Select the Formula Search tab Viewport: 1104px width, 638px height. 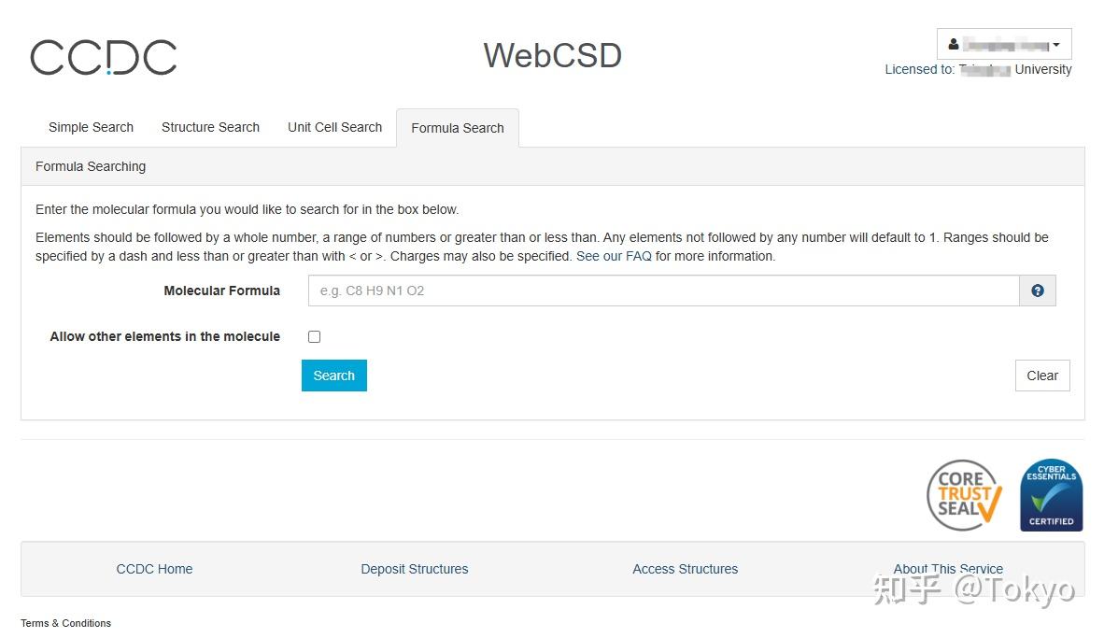[x=457, y=128]
